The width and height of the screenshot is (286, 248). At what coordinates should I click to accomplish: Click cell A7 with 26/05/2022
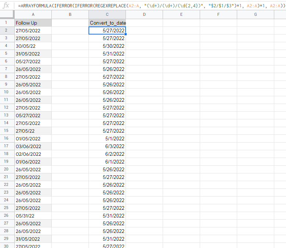[x=33, y=69]
